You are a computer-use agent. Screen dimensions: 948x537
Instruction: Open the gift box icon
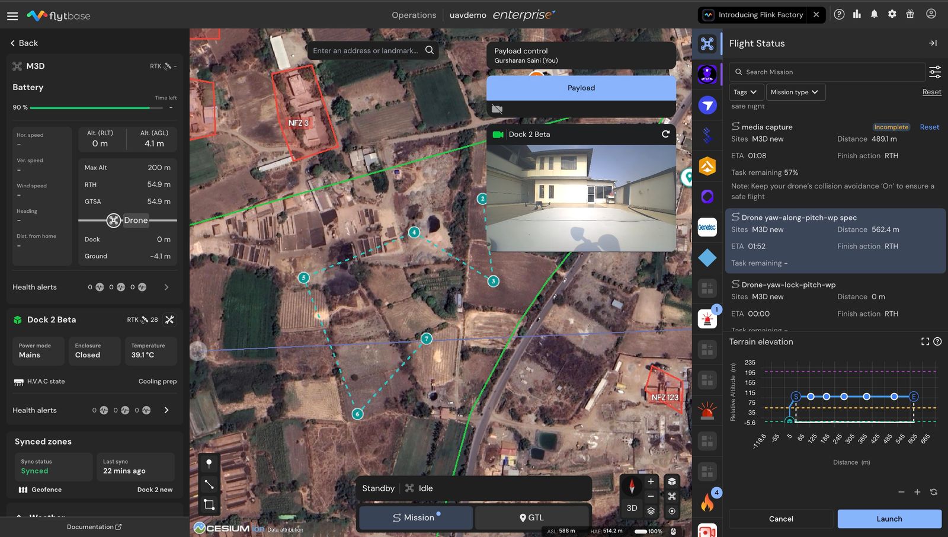tap(910, 14)
